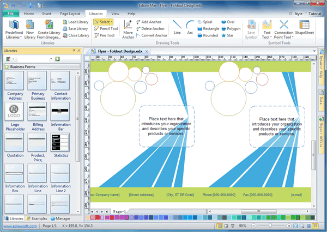Open the ShapeSheet tool
This screenshot has height=232, width=327.
(x=305, y=28)
